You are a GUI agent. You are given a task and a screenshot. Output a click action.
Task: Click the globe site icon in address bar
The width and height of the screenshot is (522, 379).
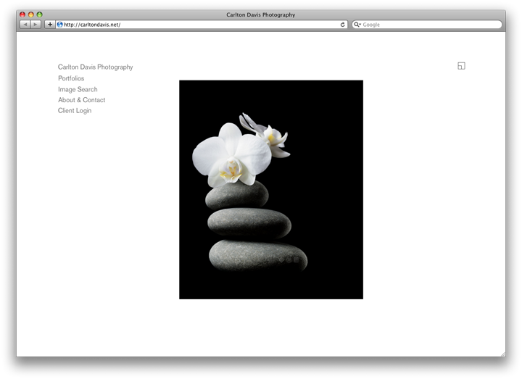(60, 25)
